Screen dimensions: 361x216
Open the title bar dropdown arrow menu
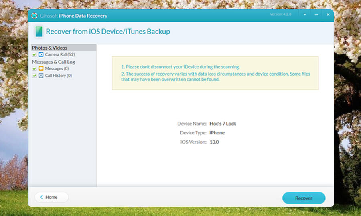pyautogui.click(x=305, y=15)
